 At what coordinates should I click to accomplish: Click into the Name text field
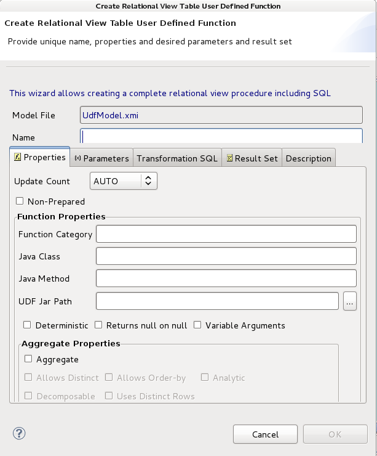click(x=221, y=137)
